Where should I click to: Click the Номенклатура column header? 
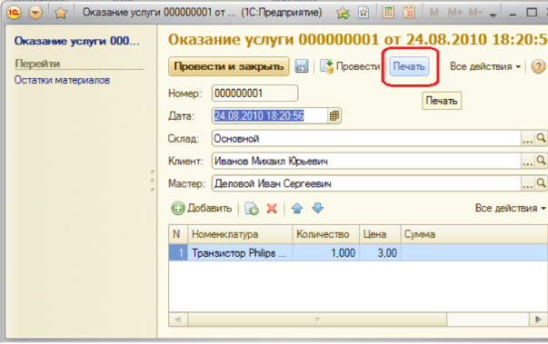pyautogui.click(x=240, y=234)
